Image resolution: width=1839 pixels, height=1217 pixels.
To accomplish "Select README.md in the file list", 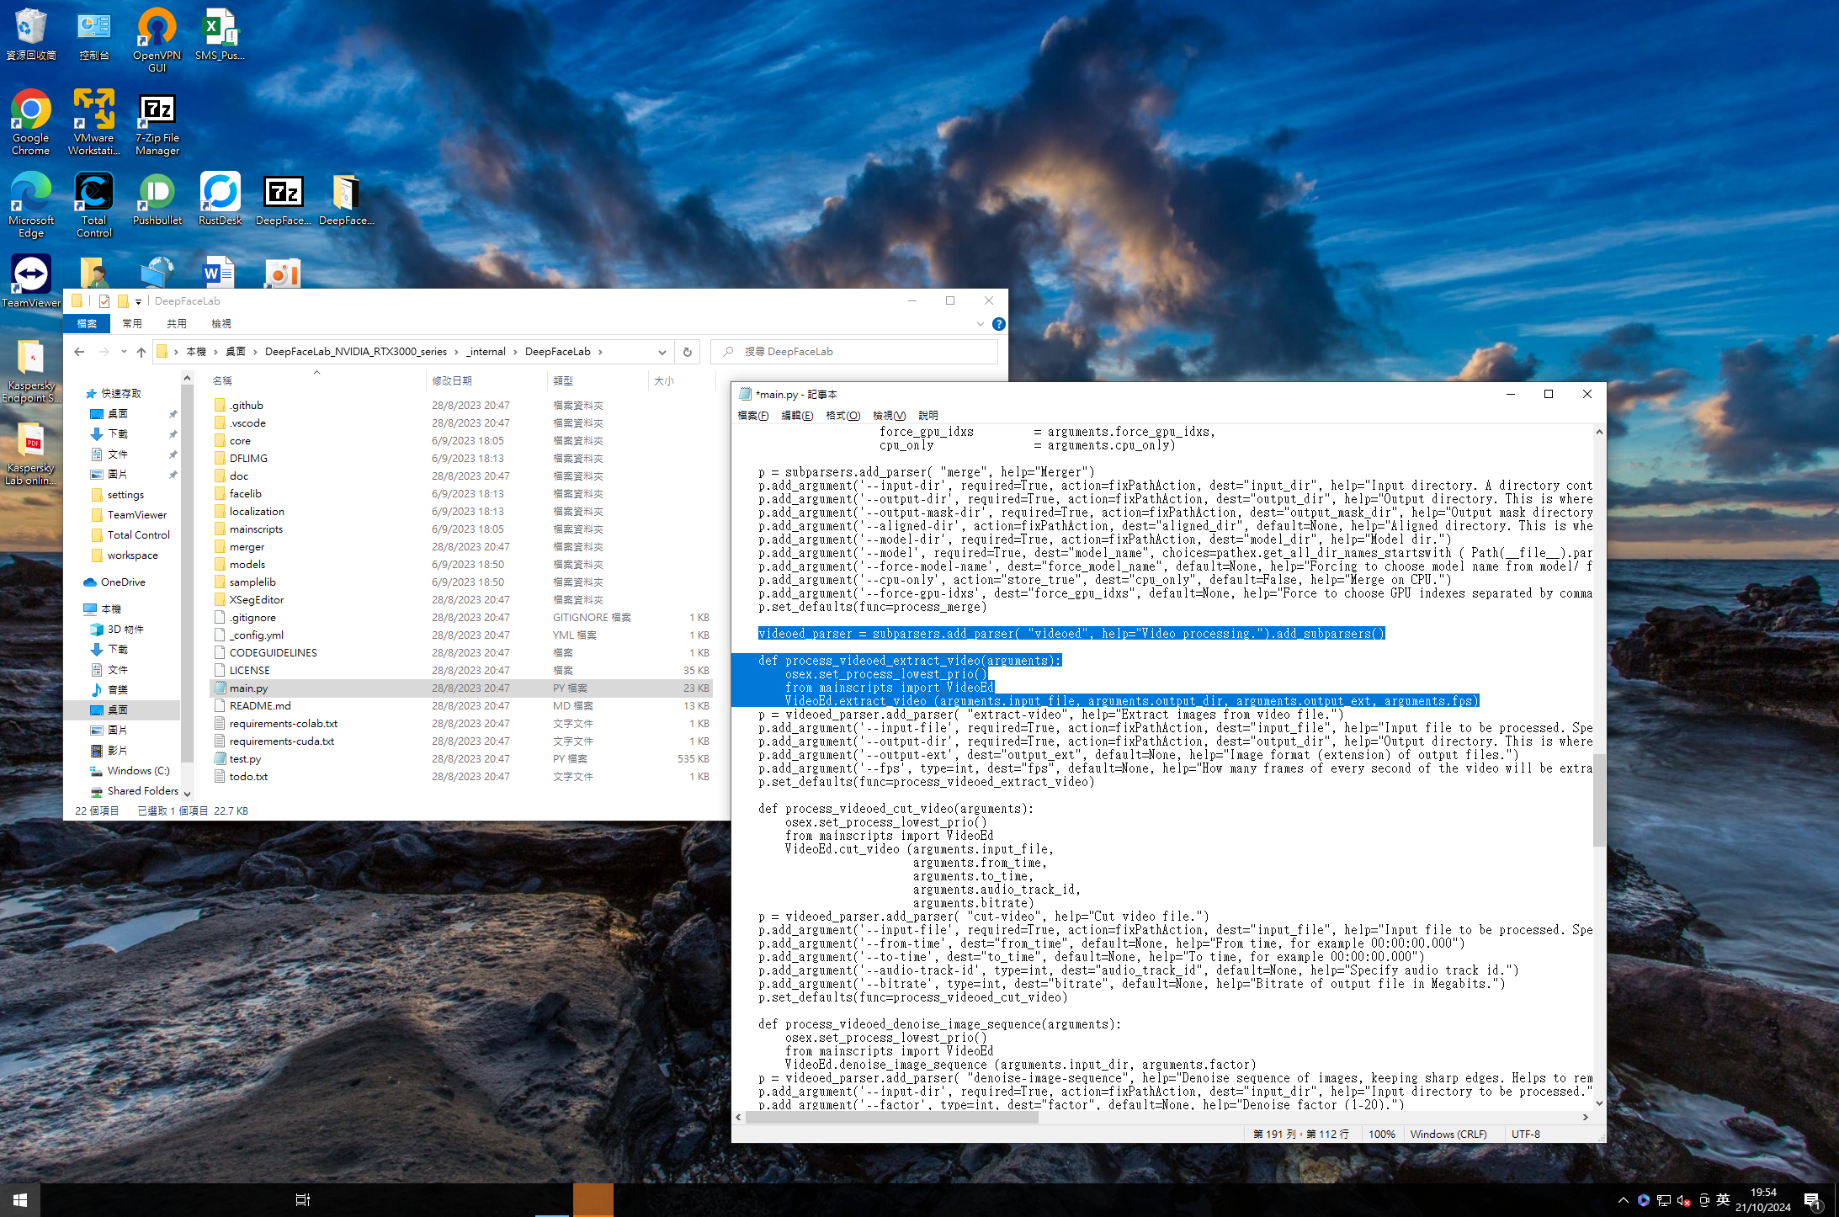I will (460, 706).
